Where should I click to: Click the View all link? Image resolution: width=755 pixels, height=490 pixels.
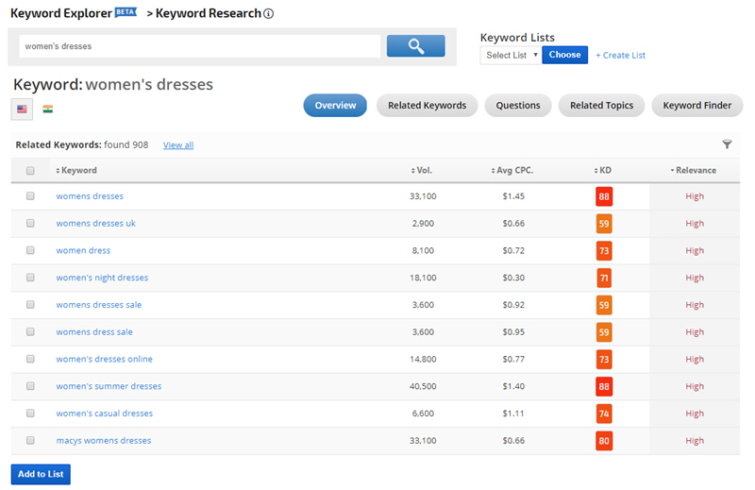pos(178,145)
